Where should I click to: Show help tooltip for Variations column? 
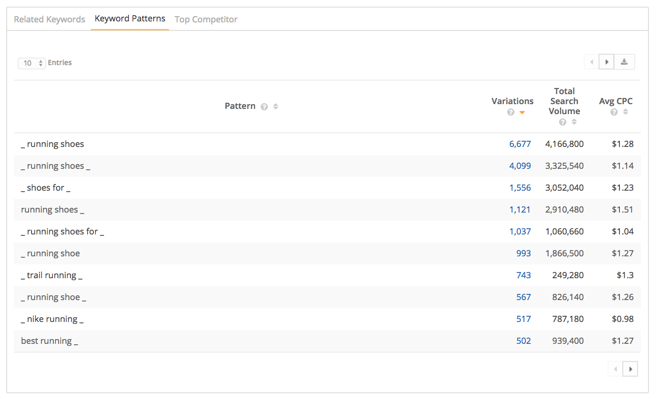pyautogui.click(x=511, y=112)
